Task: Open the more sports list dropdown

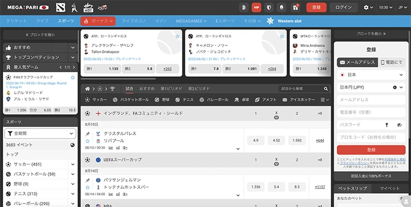Action: [x=325, y=100]
